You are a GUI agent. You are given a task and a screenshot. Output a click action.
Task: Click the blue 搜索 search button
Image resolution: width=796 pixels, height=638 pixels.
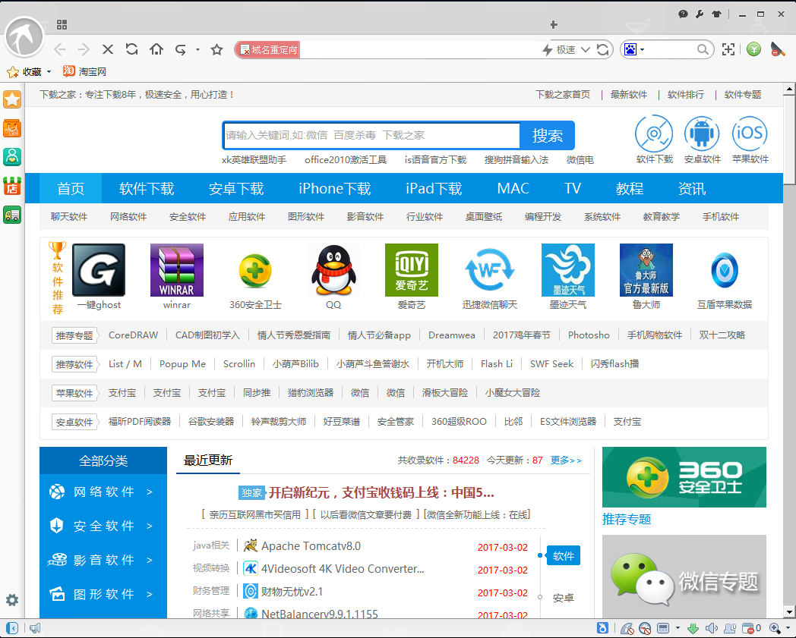(x=548, y=135)
